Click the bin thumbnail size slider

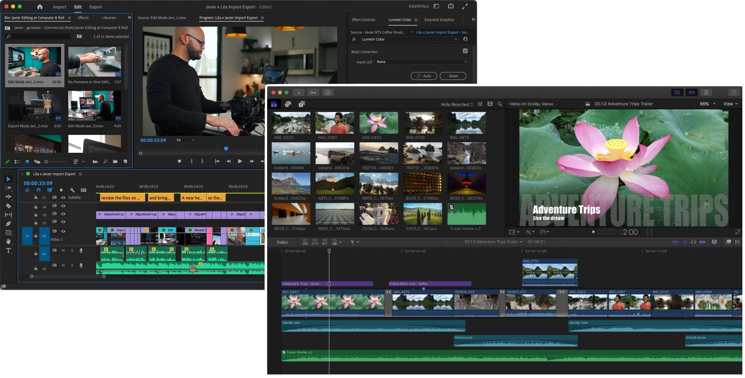point(56,162)
